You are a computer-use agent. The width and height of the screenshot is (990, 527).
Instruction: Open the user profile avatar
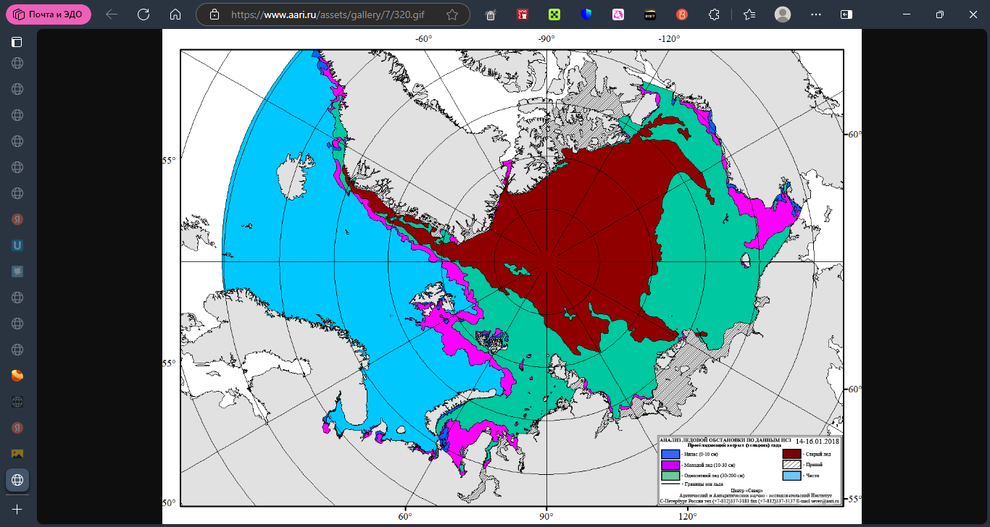click(783, 14)
